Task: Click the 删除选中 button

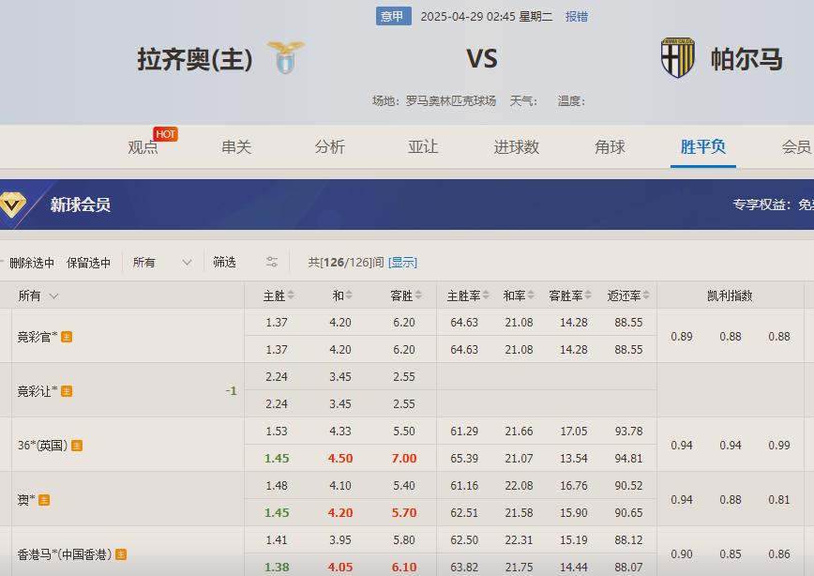Action: [33, 263]
